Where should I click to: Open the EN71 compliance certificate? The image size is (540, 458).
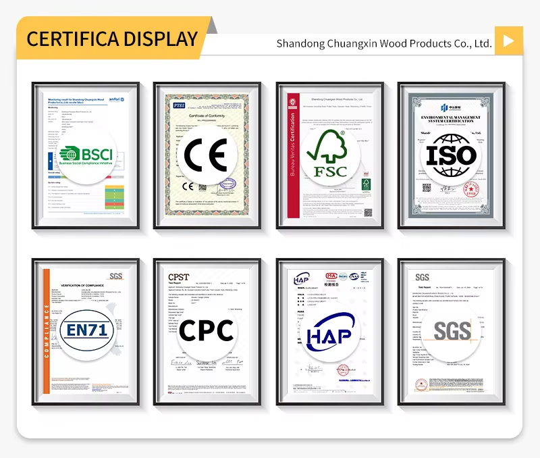[86, 332]
